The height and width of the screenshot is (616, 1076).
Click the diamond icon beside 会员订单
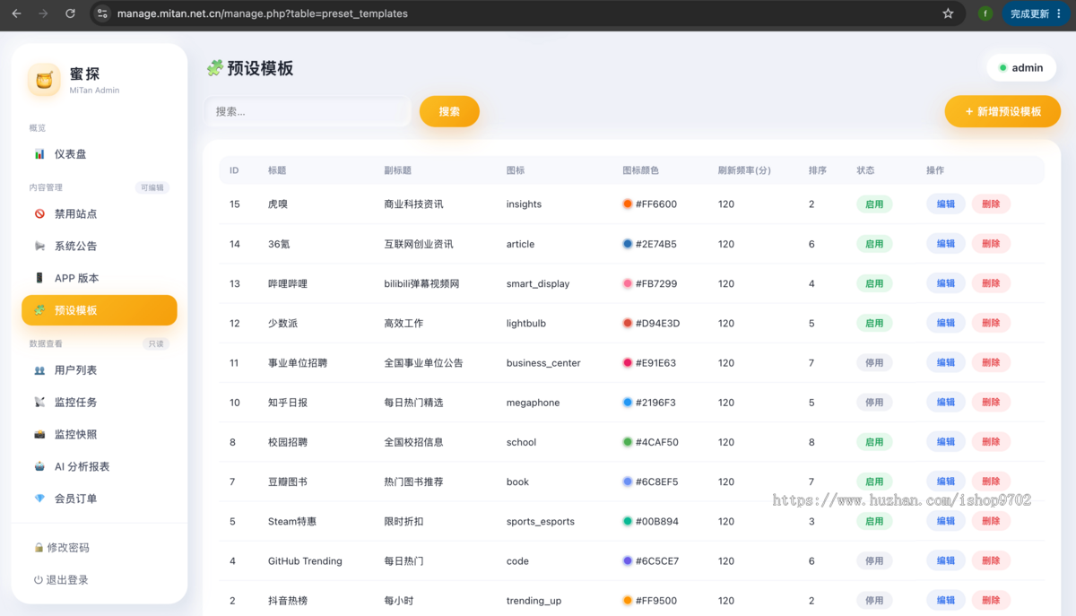click(39, 499)
